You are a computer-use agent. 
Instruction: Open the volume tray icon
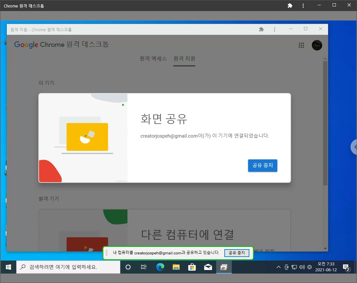point(302,267)
